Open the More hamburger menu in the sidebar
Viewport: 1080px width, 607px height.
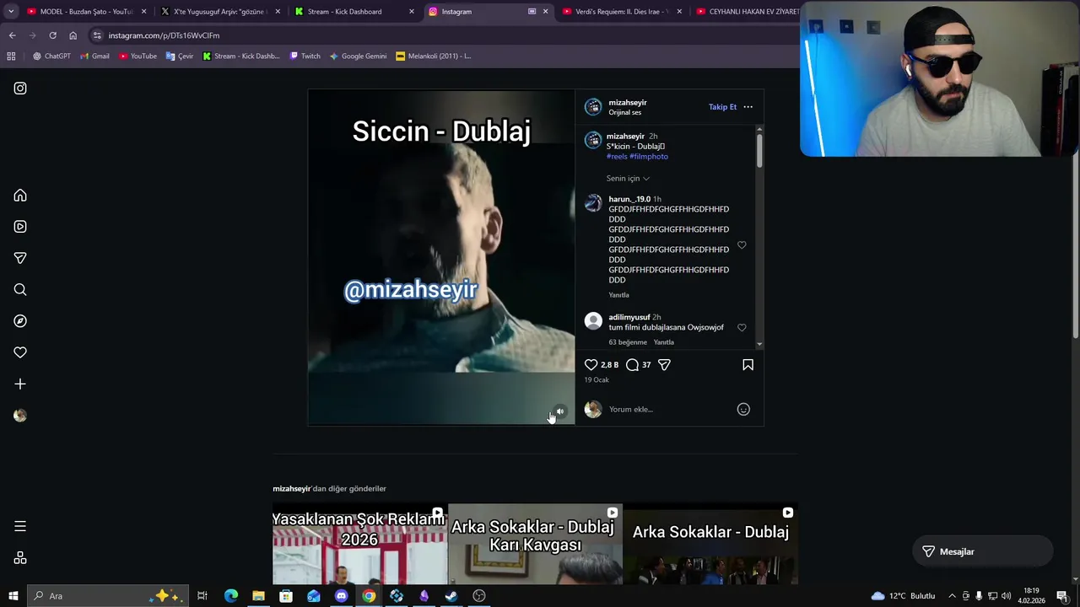click(20, 526)
